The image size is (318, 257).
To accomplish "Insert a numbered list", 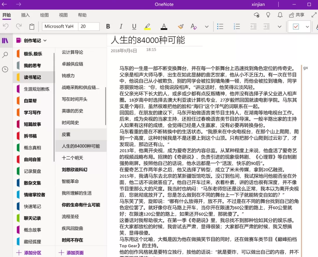I will pos(237,26).
